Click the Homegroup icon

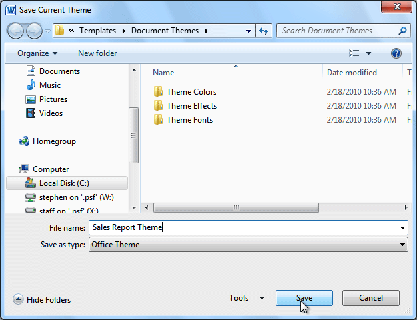click(24, 141)
